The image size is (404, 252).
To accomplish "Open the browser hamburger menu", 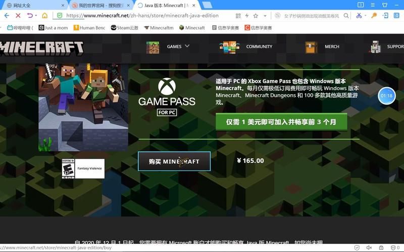I will pyautogui.click(x=373, y=5).
